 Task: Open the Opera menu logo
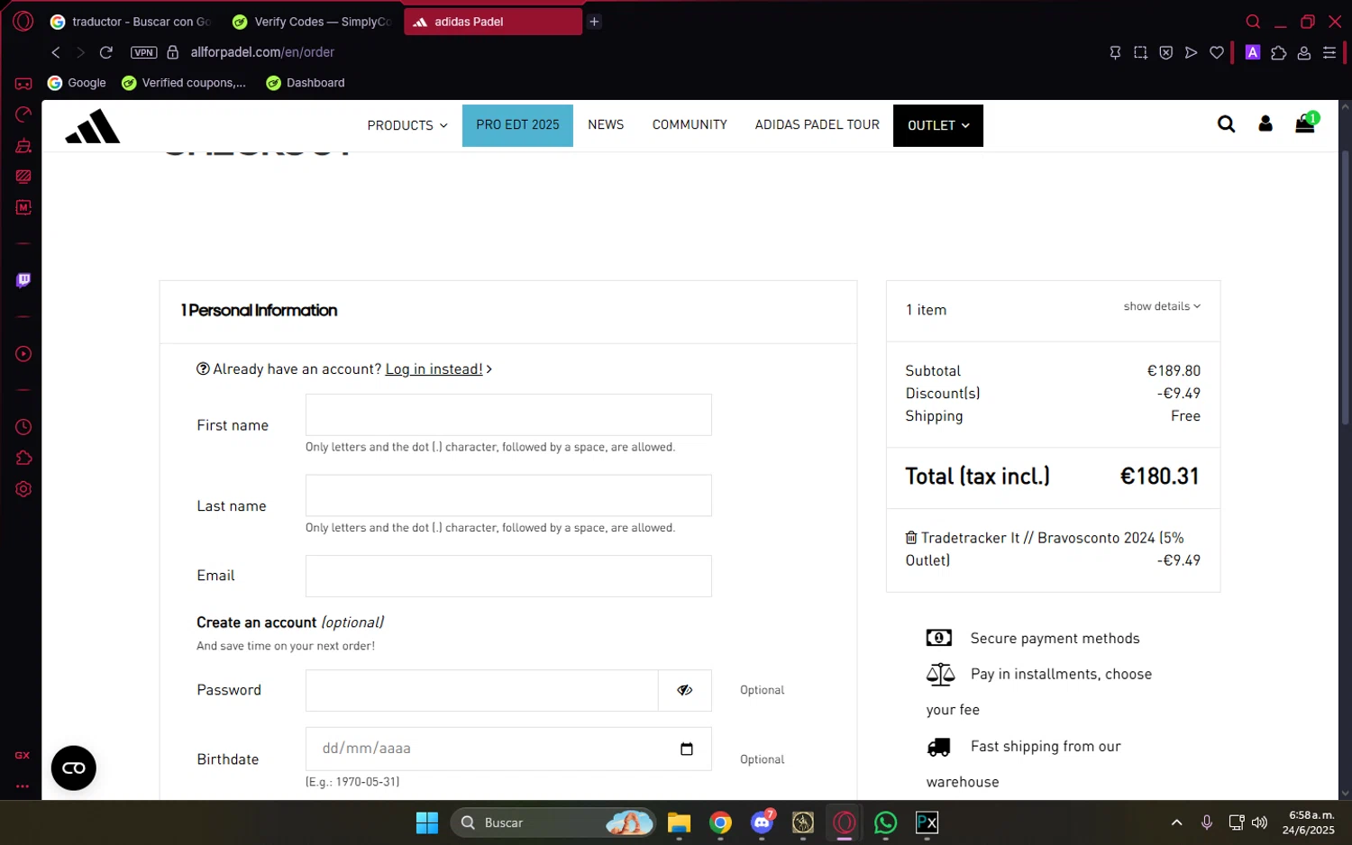(23, 21)
